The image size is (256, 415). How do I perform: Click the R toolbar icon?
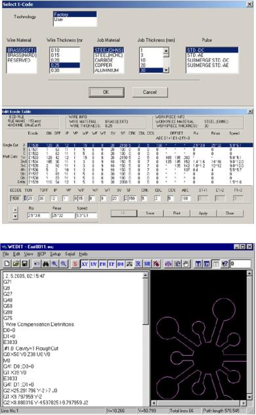click(x=139, y=263)
